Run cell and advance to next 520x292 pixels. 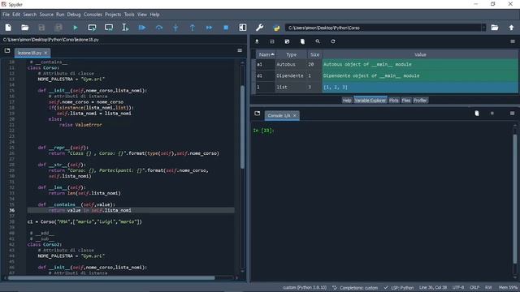click(x=109, y=28)
